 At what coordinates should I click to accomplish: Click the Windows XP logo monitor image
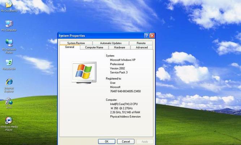84,72
